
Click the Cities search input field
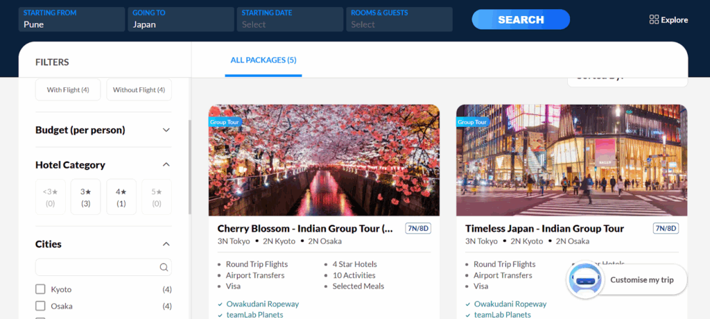[x=103, y=268]
